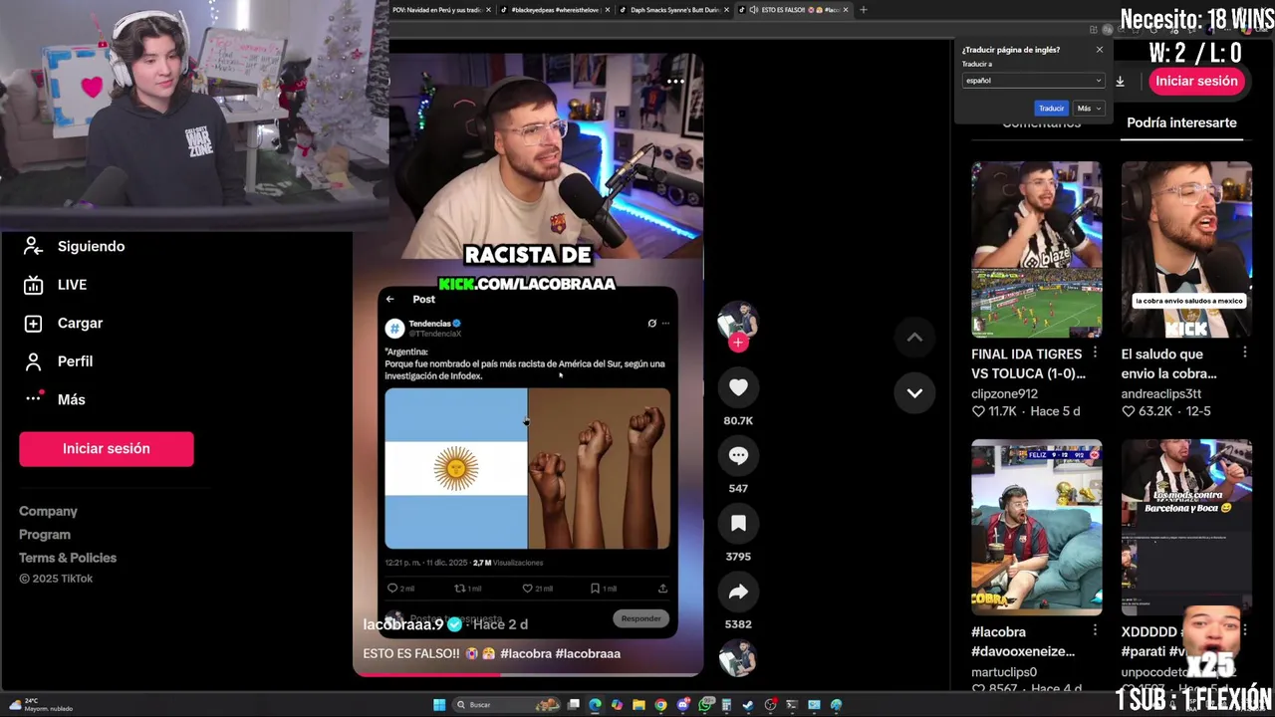Open Copilot from taskbar

617,705
